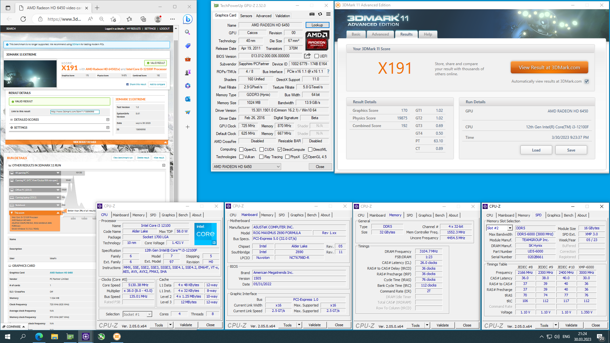Click the Edge address bar URL

(64, 19)
